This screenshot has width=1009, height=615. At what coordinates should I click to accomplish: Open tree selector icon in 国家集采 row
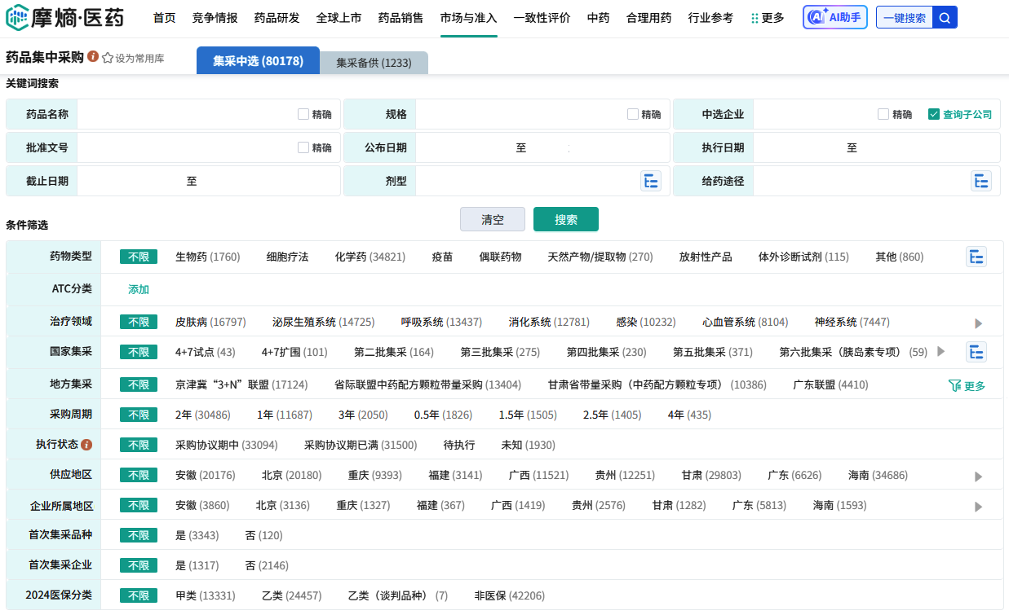[976, 352]
